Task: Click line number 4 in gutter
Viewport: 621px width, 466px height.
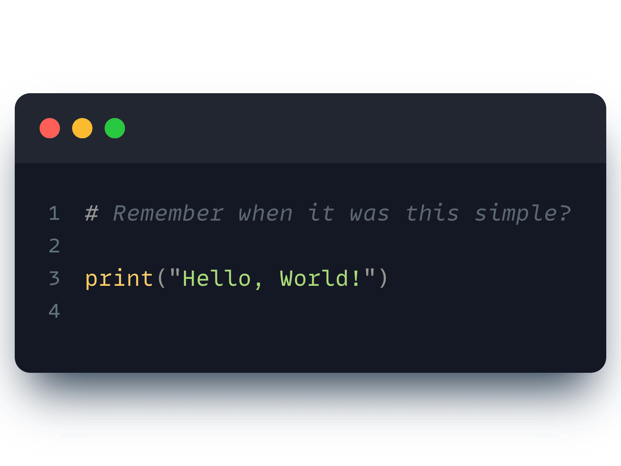Action: tap(54, 311)
